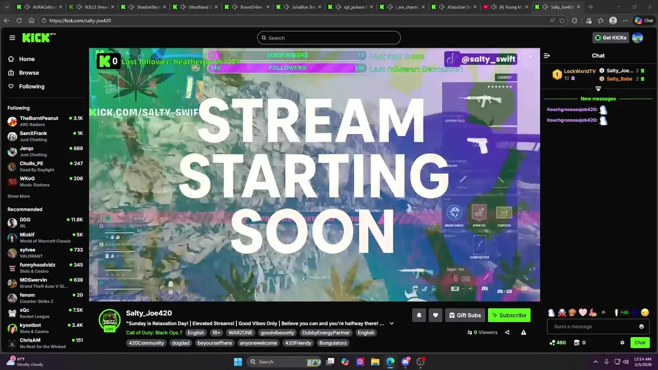Click the browser home icon
This screenshot has width=658, height=370.
pyautogui.click(x=31, y=21)
